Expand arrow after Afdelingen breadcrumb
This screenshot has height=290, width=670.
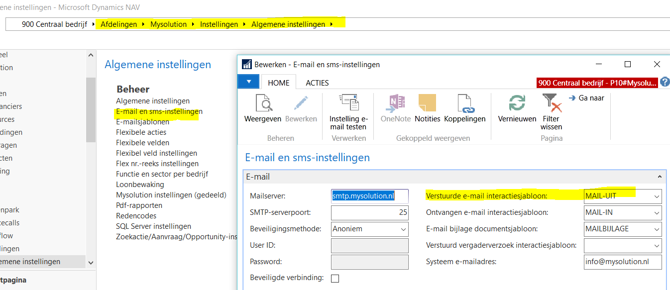[x=143, y=24]
